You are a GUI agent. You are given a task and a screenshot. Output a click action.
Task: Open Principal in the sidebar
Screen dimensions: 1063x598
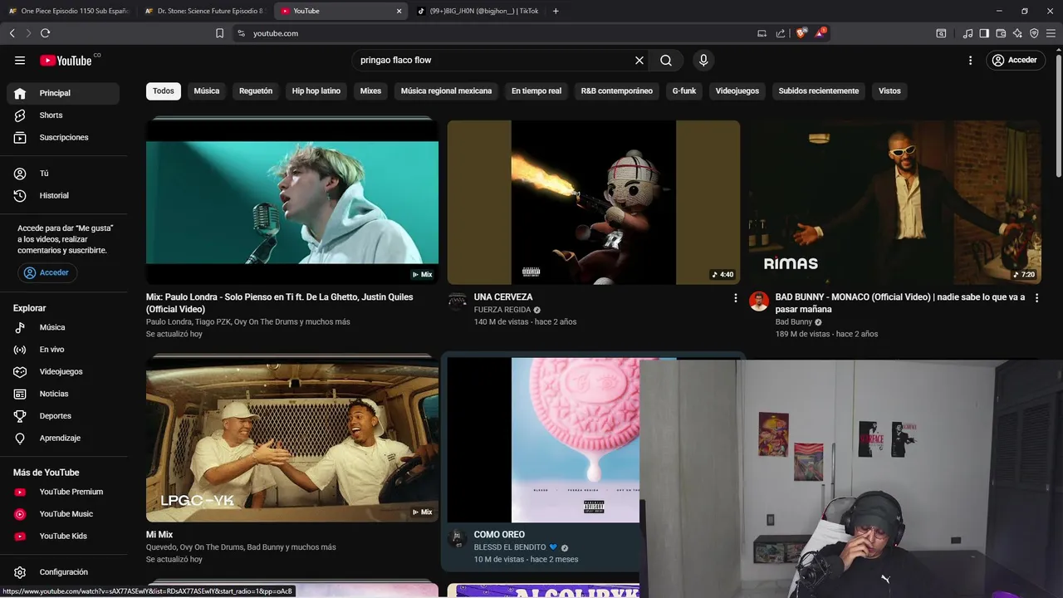[x=63, y=93]
